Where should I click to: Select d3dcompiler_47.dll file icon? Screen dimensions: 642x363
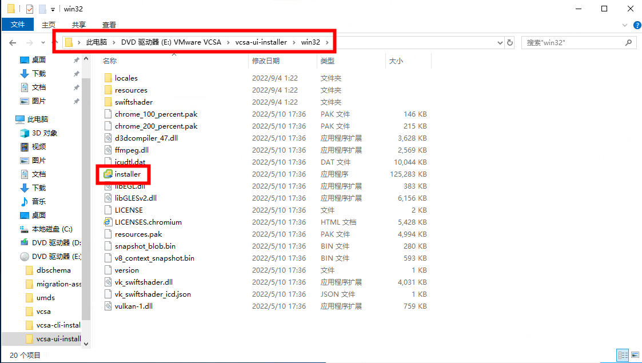point(108,138)
